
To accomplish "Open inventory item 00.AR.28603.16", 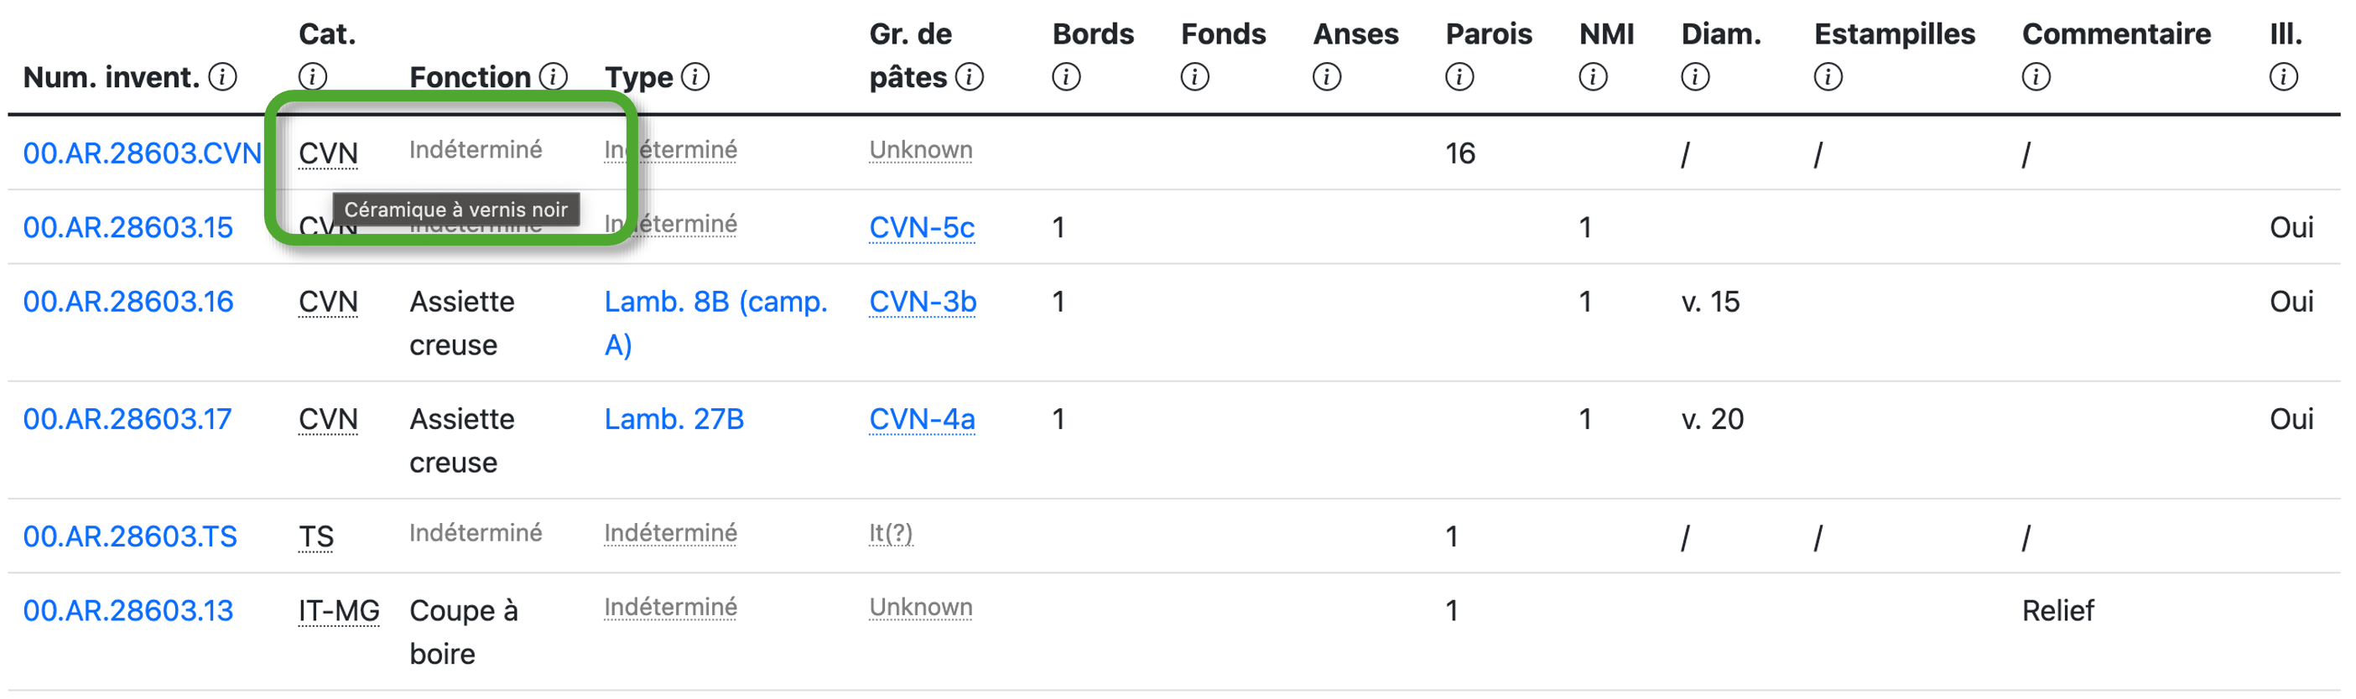I will tap(128, 302).
